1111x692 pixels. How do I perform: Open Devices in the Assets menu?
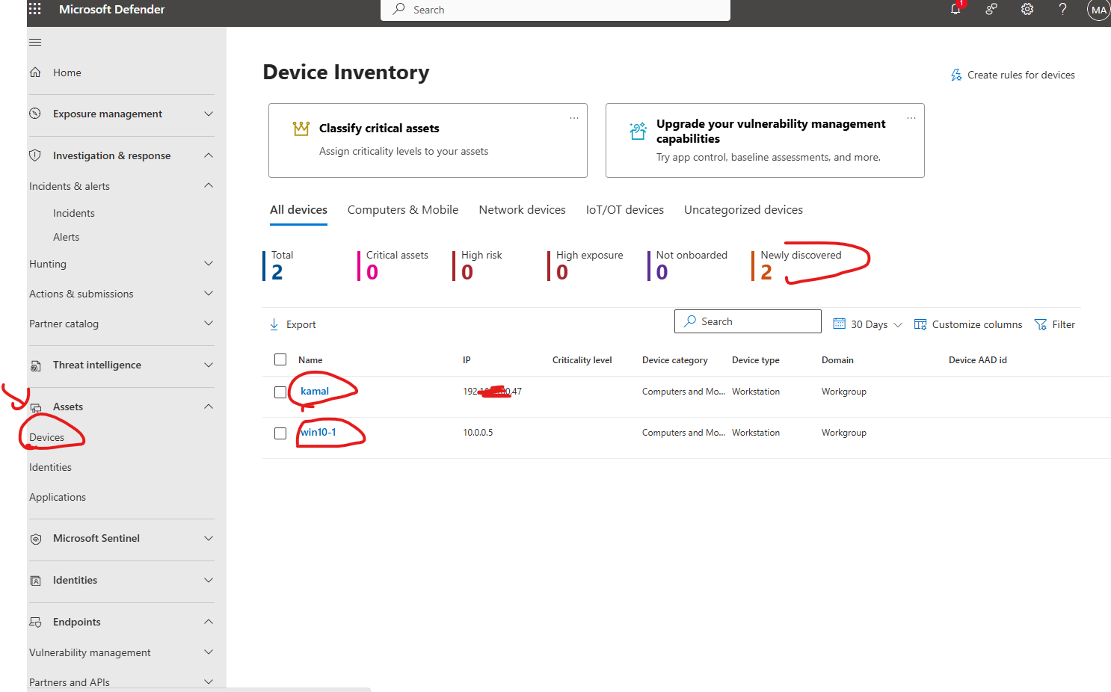[x=46, y=437]
